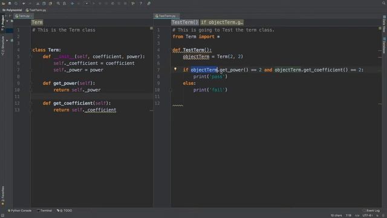Click the Undo arrow in toolbar
This screenshot has width=387, height=218.
pyautogui.click(x=24, y=4)
